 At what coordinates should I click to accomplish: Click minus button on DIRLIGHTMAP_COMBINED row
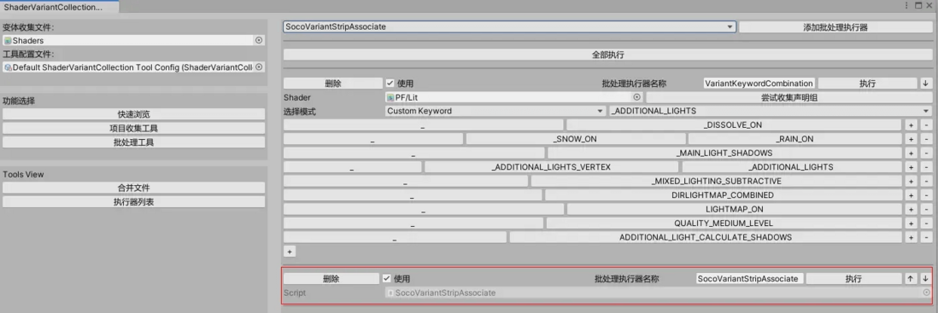(x=925, y=195)
